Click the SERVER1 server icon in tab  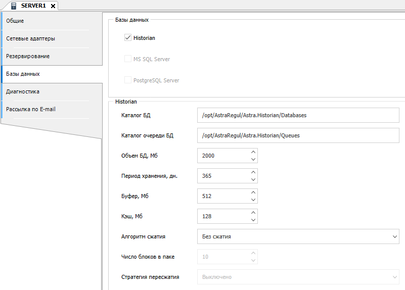tap(14, 6)
